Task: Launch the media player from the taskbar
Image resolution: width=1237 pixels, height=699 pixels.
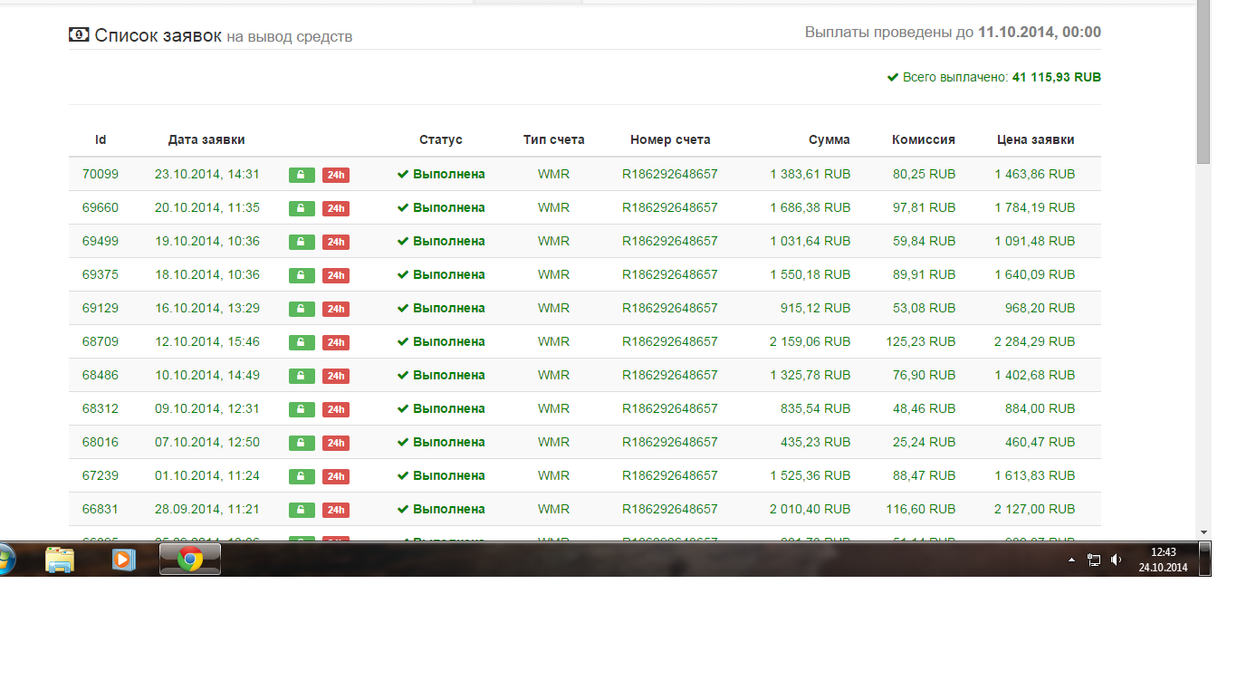Action: [x=121, y=560]
